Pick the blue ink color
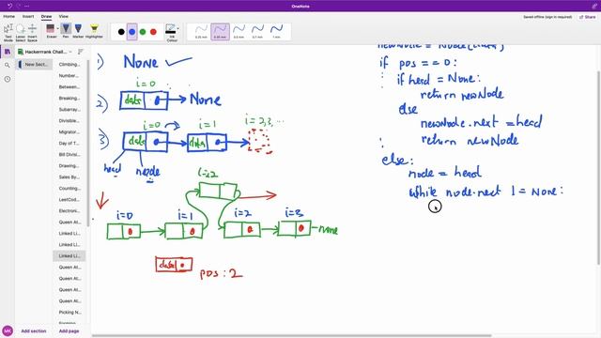This screenshot has width=601, height=338. (x=132, y=32)
